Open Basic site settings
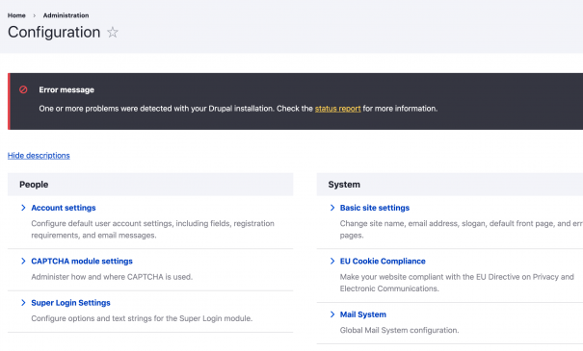This screenshot has width=583, height=351. click(375, 208)
